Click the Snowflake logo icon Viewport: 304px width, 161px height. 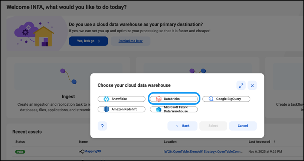click(x=107, y=99)
